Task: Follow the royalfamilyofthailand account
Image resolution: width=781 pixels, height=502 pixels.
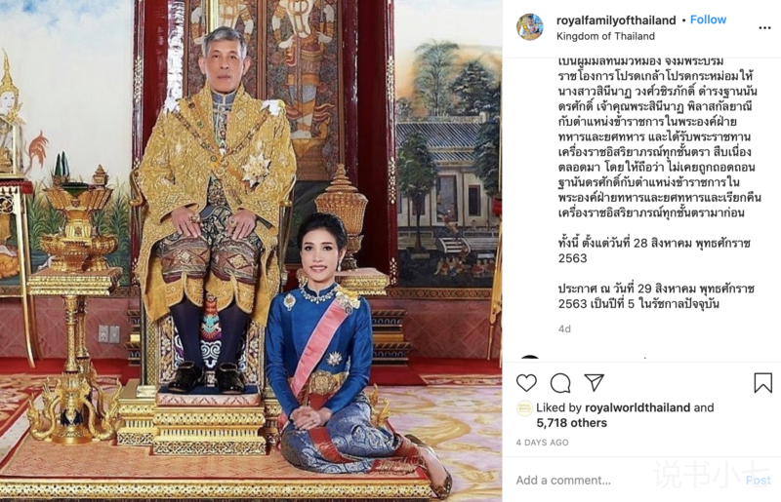Action: (708, 19)
